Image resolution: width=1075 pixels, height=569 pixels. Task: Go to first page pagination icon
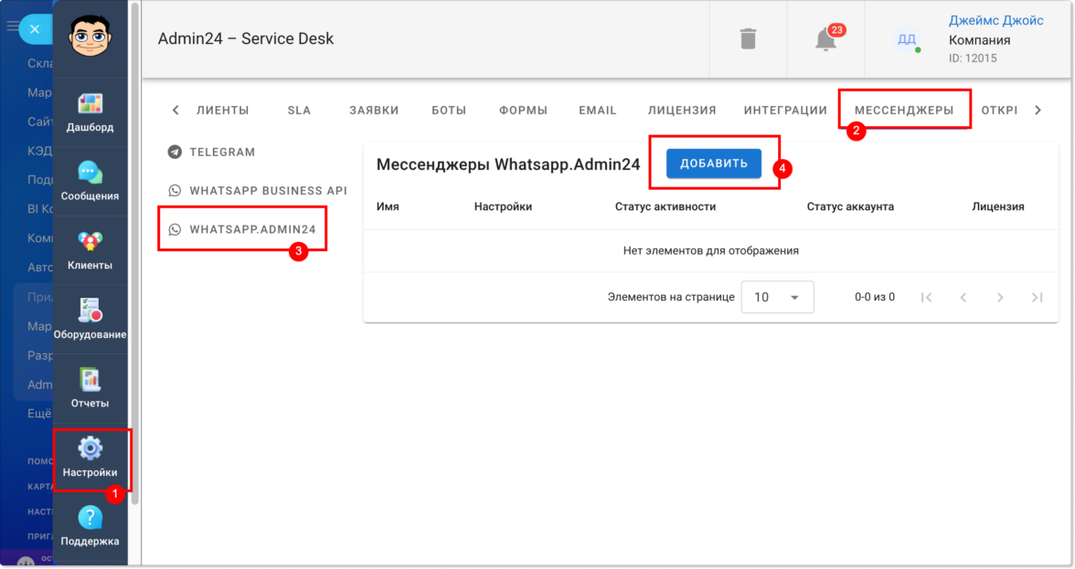point(926,297)
